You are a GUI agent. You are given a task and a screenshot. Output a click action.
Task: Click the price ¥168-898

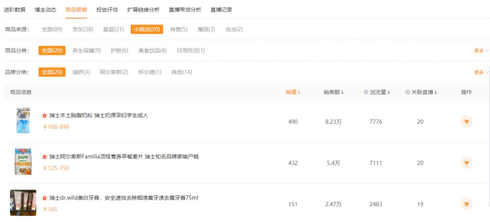click(56, 127)
